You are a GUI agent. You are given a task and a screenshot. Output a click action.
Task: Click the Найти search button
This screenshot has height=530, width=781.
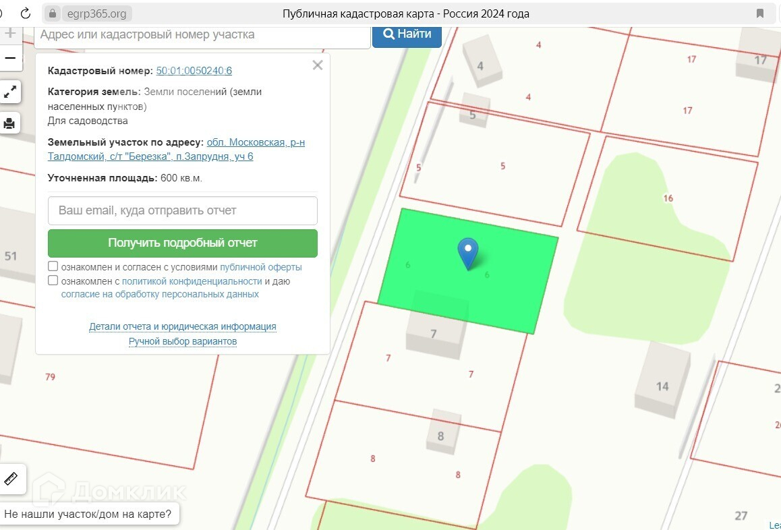[x=407, y=34]
